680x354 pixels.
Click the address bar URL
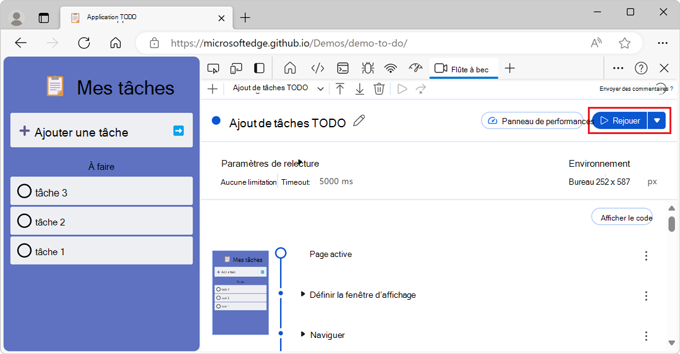[x=289, y=43]
